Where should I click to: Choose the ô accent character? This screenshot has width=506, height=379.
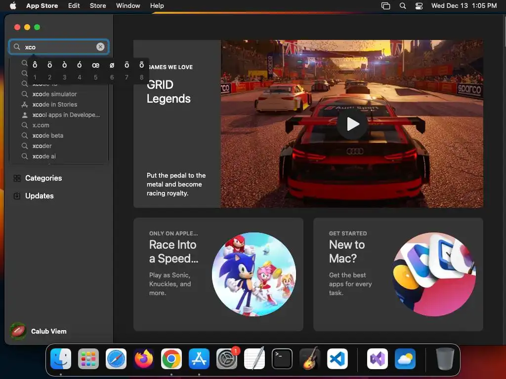coord(35,65)
